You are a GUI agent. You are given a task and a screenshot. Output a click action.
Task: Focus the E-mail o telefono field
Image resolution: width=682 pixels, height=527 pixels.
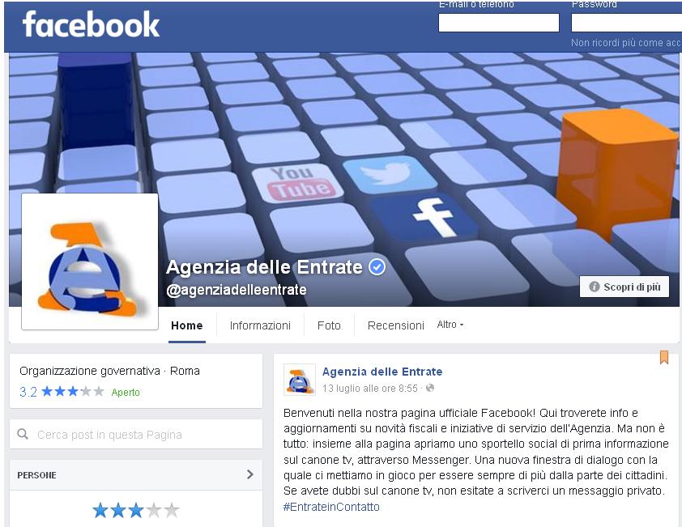pos(498,23)
